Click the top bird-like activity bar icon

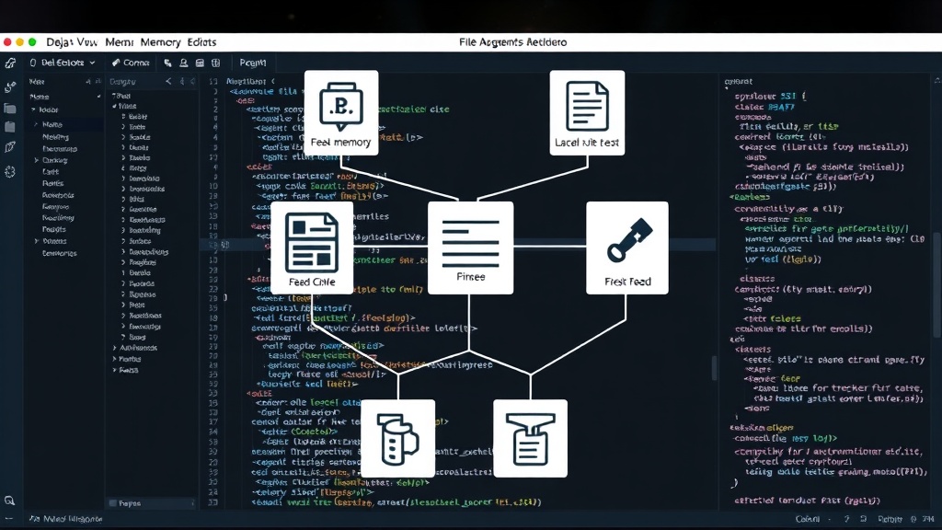click(10, 63)
